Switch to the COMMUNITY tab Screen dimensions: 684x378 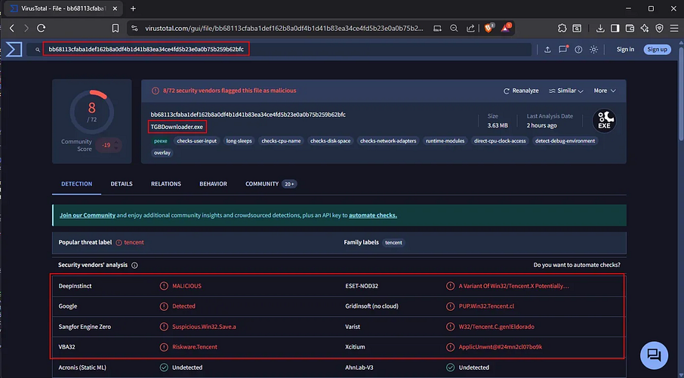click(271, 184)
